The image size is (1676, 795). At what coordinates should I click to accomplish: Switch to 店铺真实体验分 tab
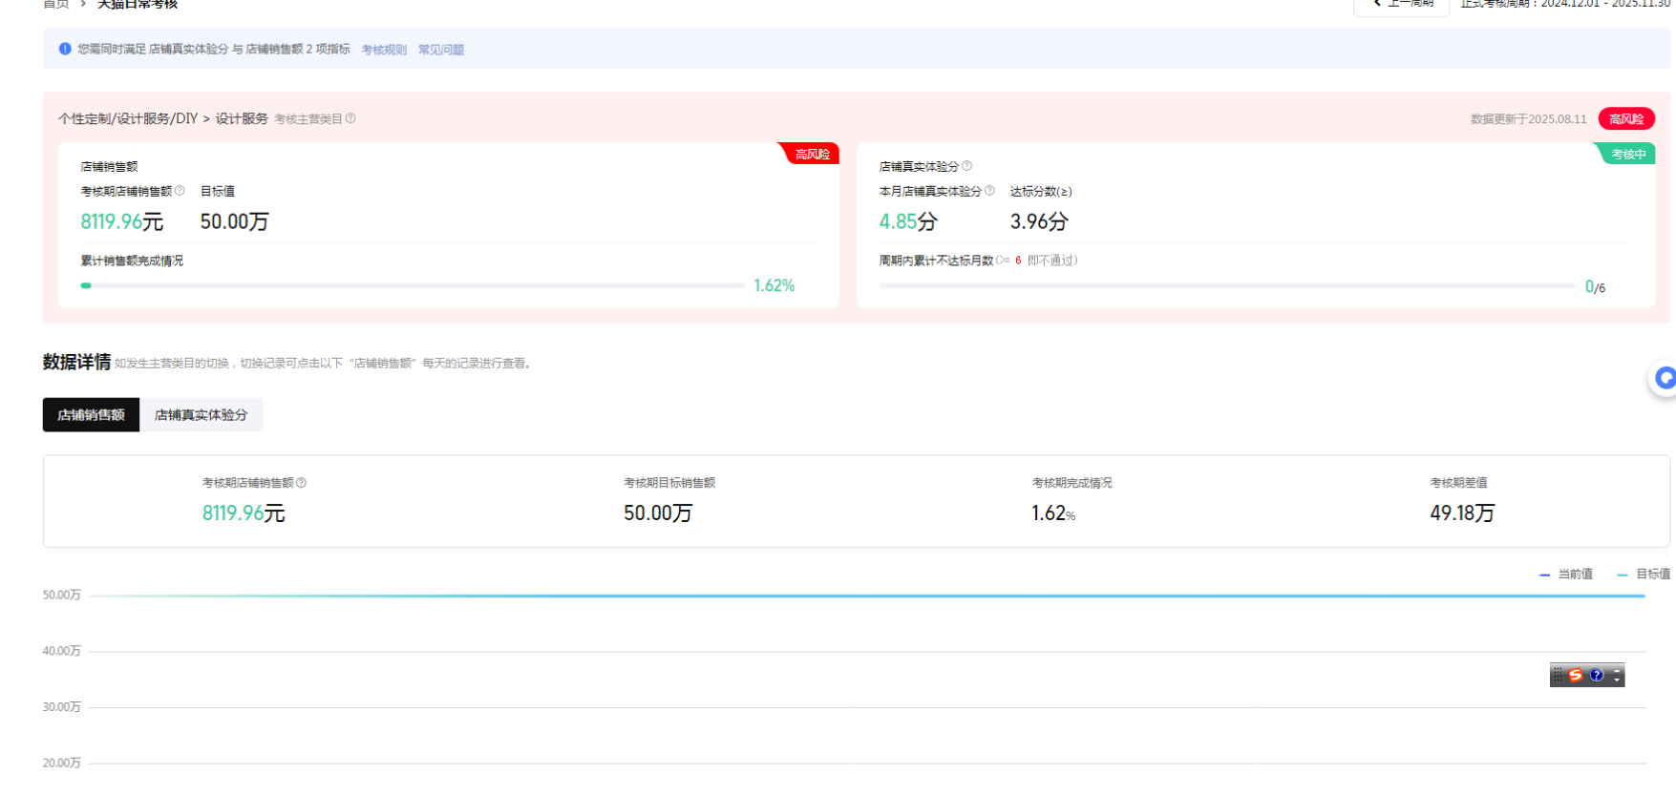[201, 415]
